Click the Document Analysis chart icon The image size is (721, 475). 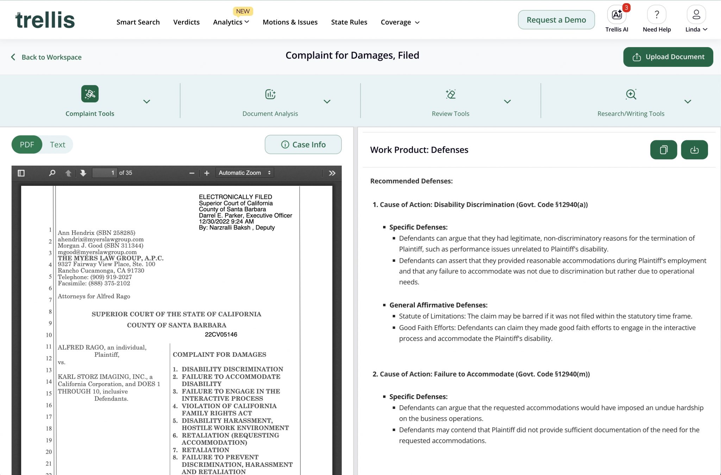(270, 94)
